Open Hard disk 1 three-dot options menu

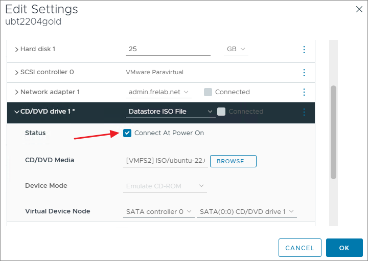pos(304,50)
